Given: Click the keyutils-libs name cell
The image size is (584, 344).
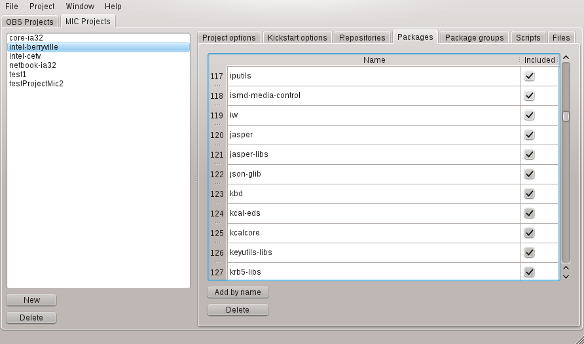Looking at the screenshot, I should click(374, 252).
